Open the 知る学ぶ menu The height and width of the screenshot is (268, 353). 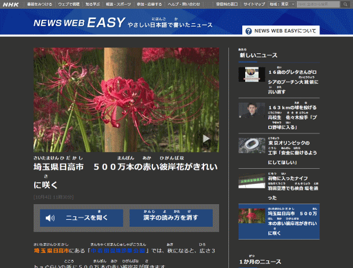click(x=93, y=4)
